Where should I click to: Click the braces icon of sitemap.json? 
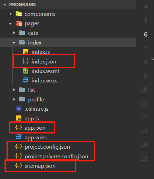[19, 166]
